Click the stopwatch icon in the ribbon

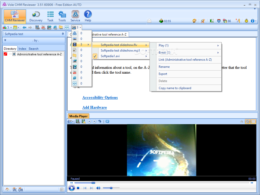coord(246,21)
